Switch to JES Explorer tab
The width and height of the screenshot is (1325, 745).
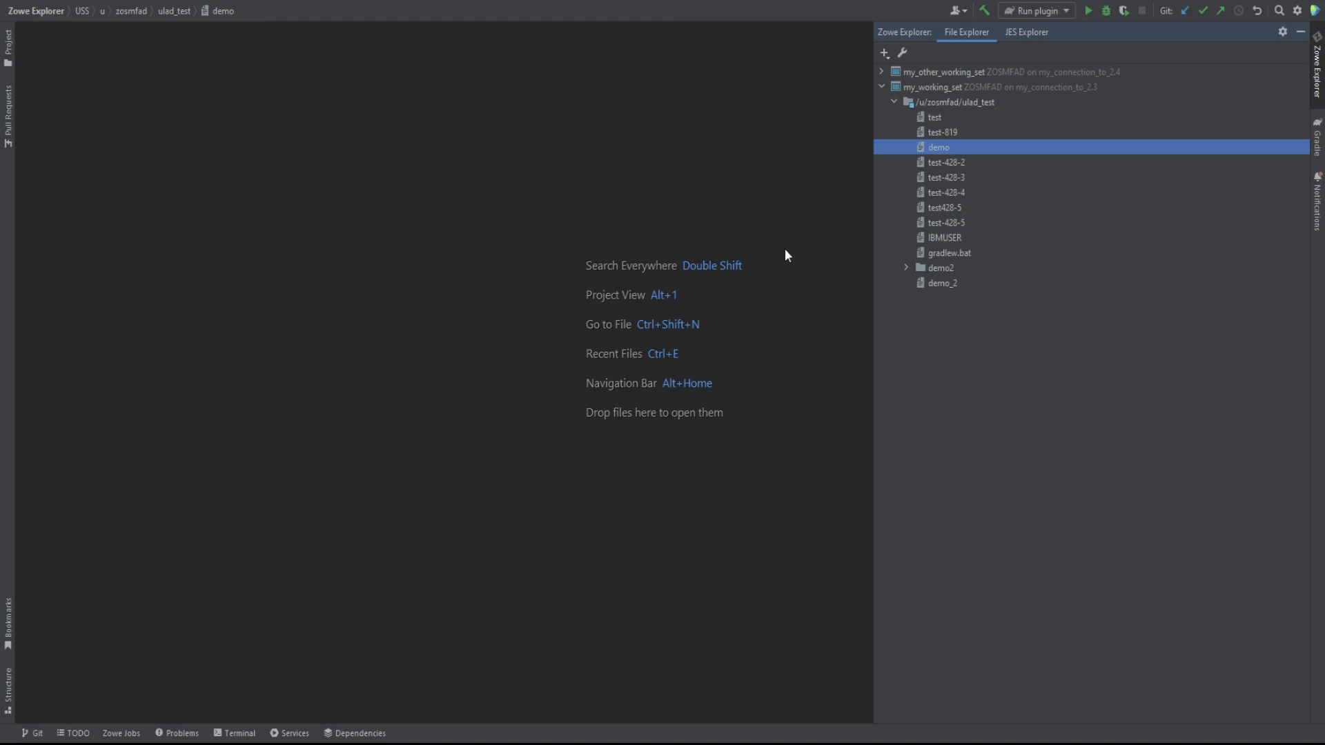click(x=1026, y=32)
